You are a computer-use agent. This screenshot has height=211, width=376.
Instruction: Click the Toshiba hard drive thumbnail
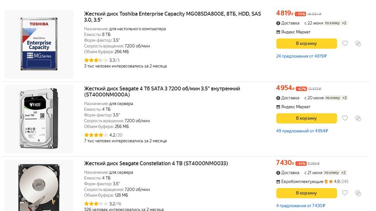tap(39, 44)
